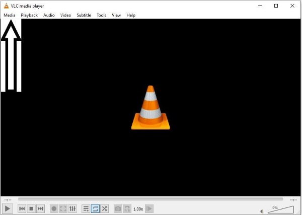Skip to previous media item

(22, 208)
